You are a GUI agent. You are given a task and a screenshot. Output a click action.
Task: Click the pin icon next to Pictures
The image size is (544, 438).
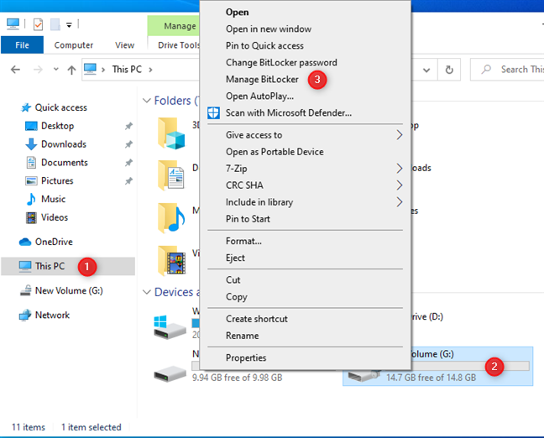(128, 181)
